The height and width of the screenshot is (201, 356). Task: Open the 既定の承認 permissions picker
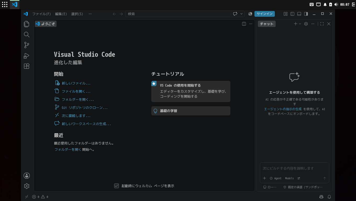pos(303,187)
